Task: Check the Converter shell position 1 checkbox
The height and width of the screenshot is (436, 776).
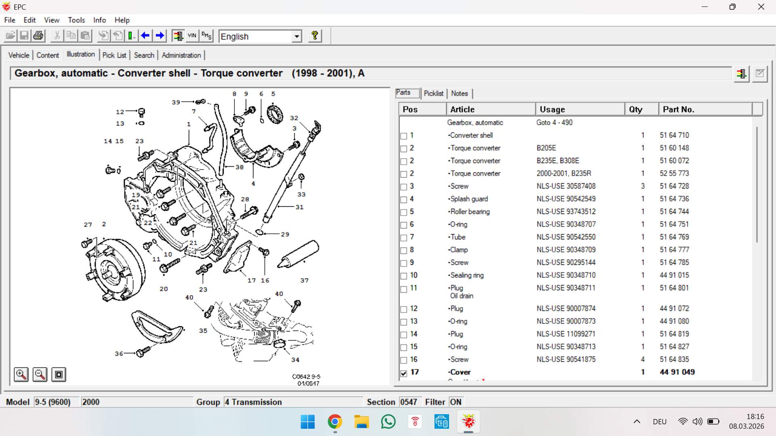Action: 404,136
